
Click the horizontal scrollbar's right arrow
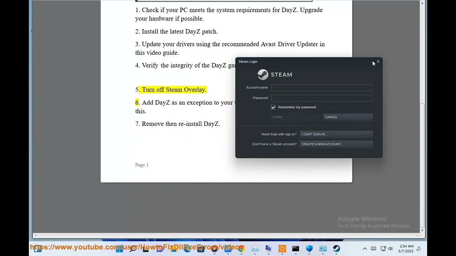point(418,235)
